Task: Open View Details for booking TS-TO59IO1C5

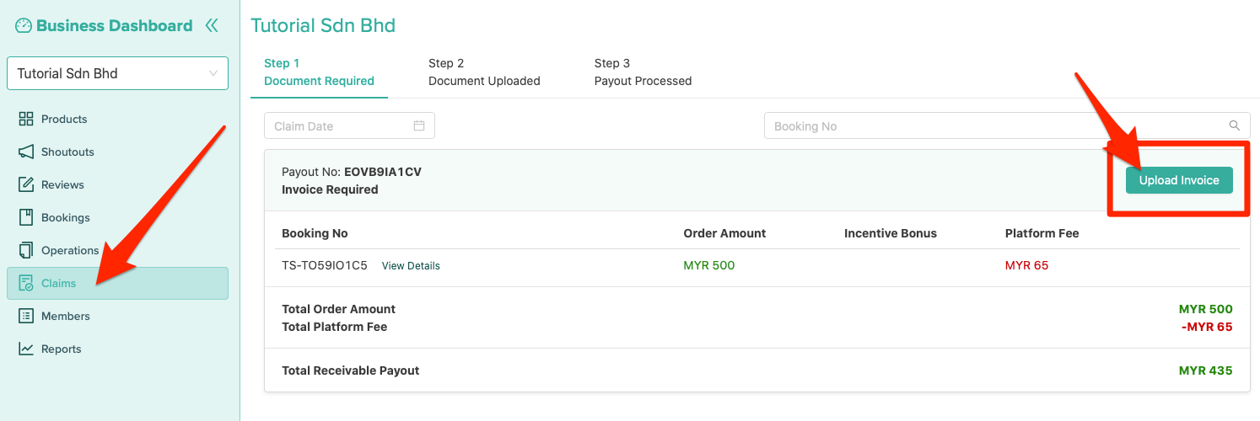Action: [411, 265]
